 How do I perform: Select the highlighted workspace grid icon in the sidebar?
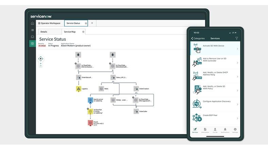coord(32,43)
